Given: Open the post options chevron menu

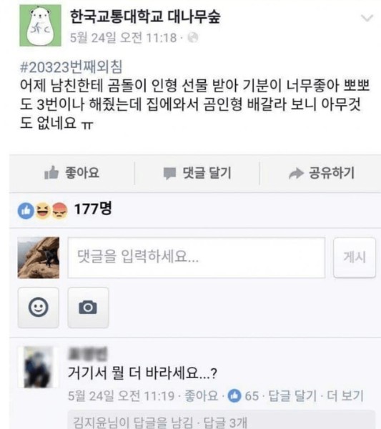Looking at the screenshot, I should [x=367, y=18].
